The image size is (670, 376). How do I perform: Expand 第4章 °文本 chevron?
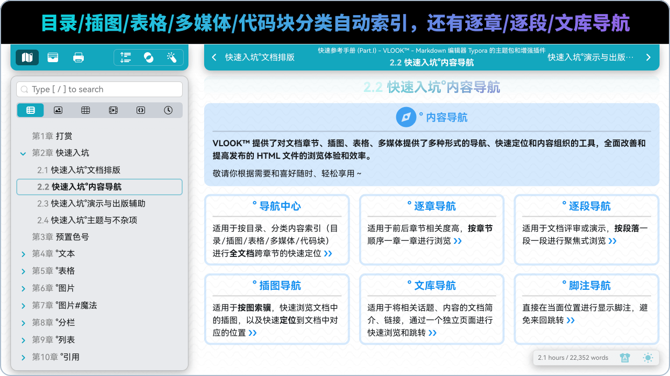(23, 254)
